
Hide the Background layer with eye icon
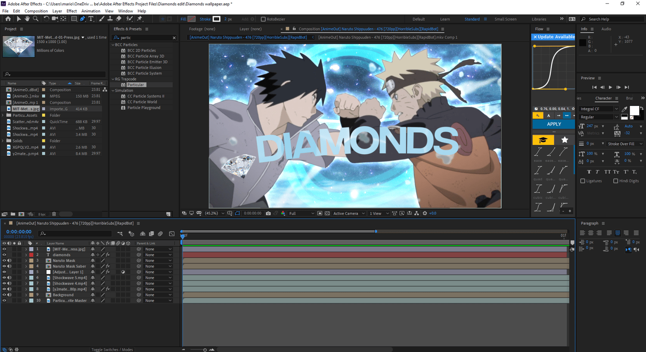(4, 295)
